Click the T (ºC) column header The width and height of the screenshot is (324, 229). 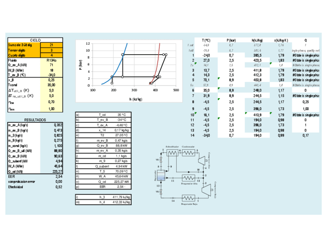pyautogui.click(x=206, y=40)
